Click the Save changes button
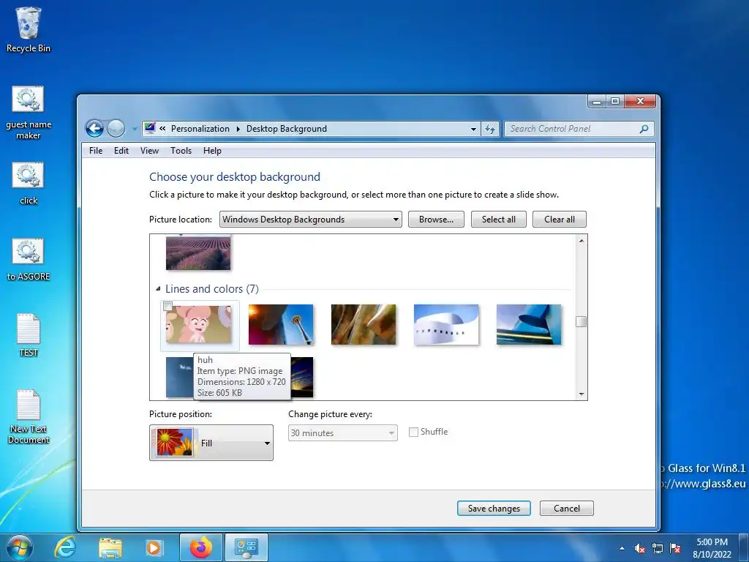Image resolution: width=749 pixels, height=562 pixels. pos(494,509)
